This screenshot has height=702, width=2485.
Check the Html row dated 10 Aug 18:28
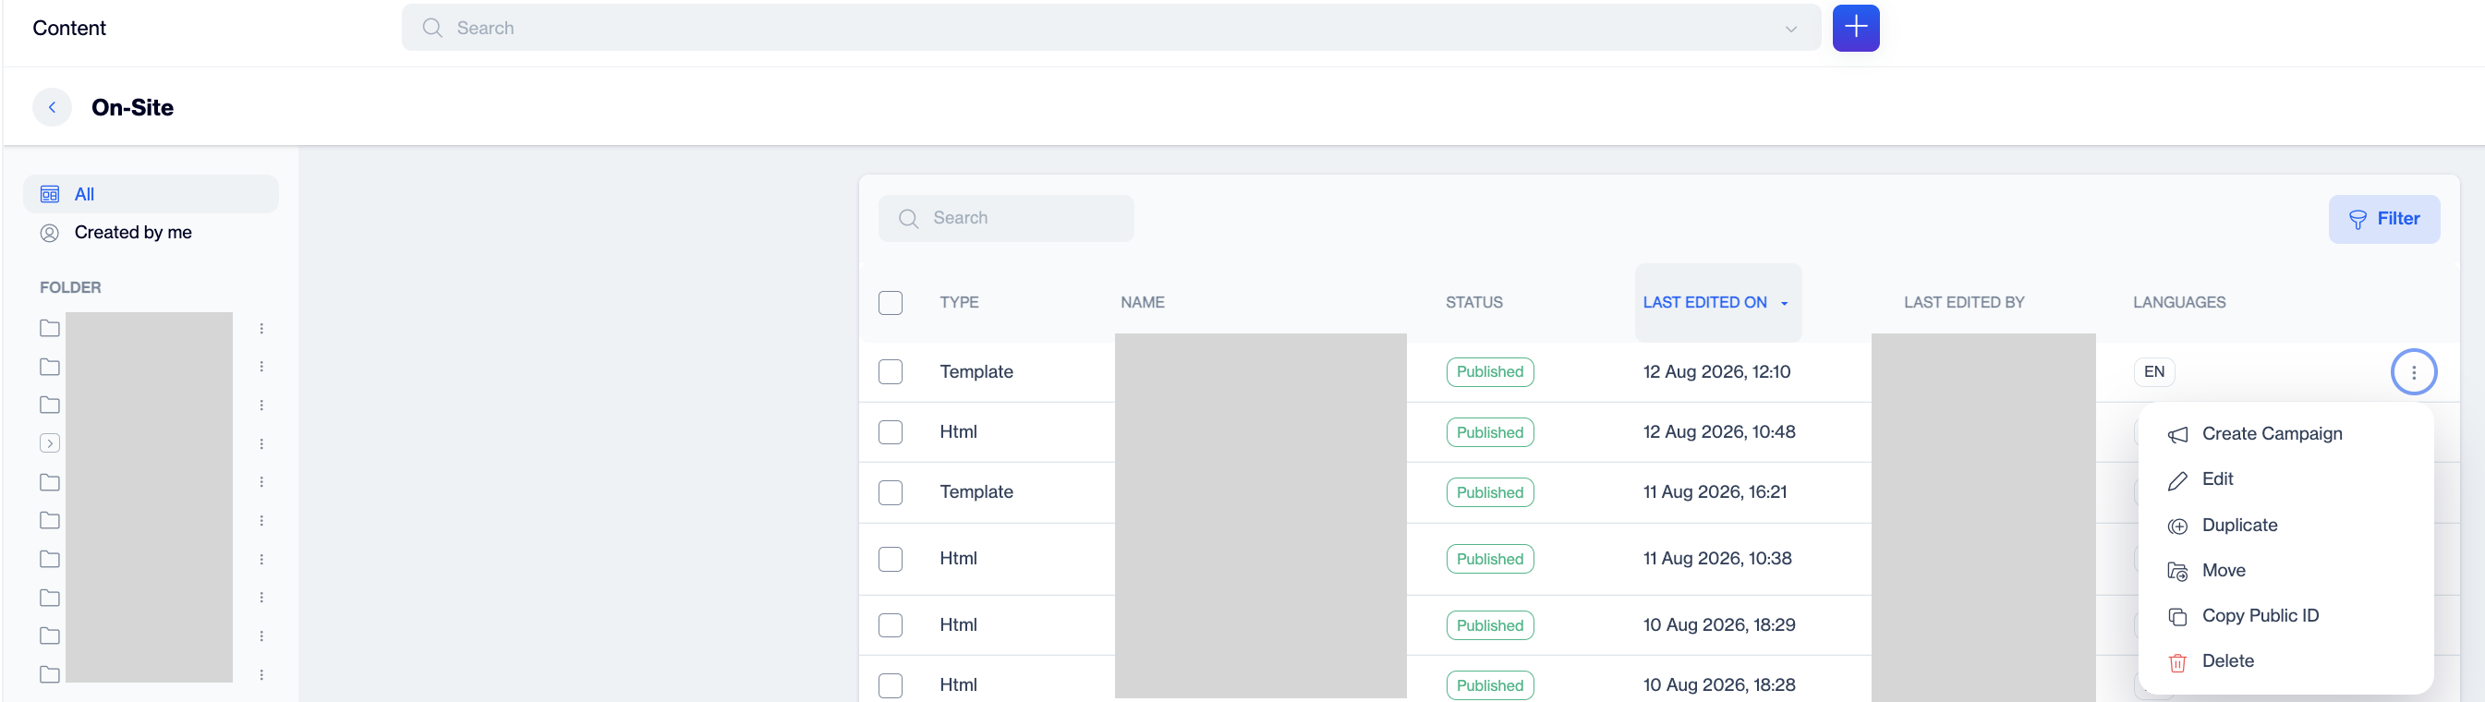[x=891, y=685]
